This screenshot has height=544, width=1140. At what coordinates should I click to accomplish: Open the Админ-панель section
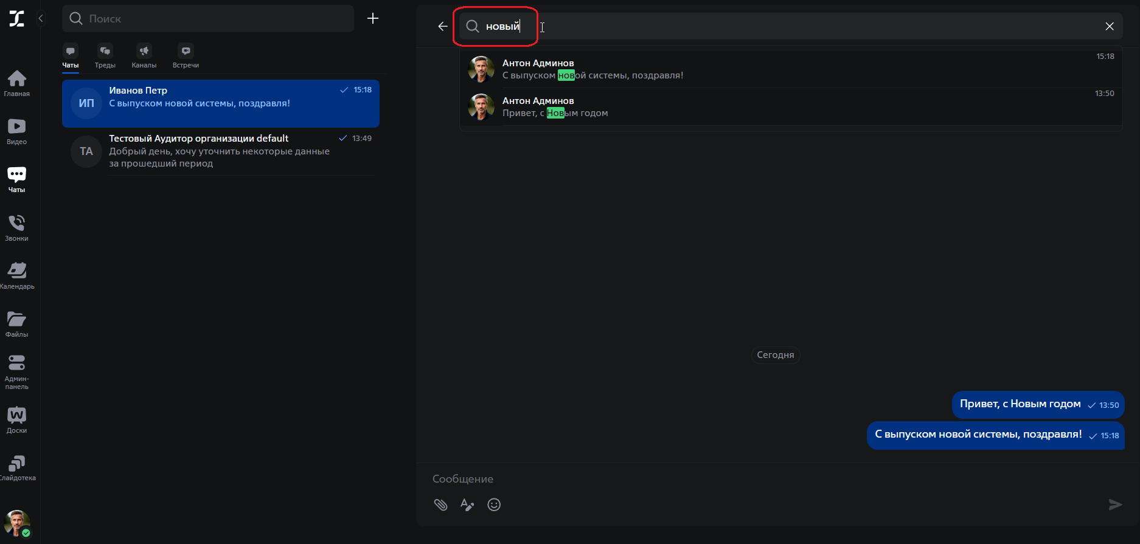point(17,372)
